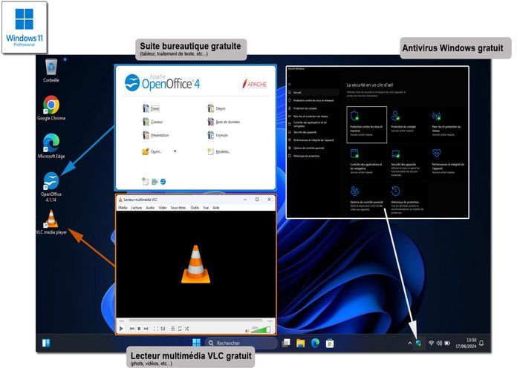520x371 pixels.
Task: Click the Stop button in VLC
Action: pyautogui.click(x=139, y=329)
